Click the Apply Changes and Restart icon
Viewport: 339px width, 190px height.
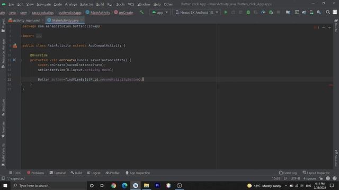tap(233, 12)
